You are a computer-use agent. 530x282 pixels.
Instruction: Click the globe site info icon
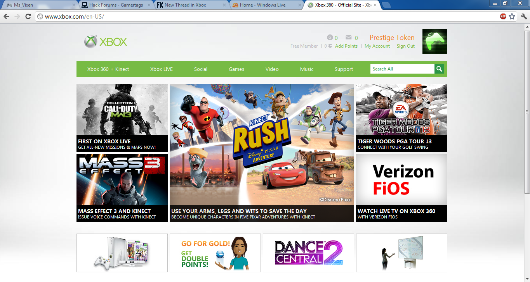coord(40,17)
